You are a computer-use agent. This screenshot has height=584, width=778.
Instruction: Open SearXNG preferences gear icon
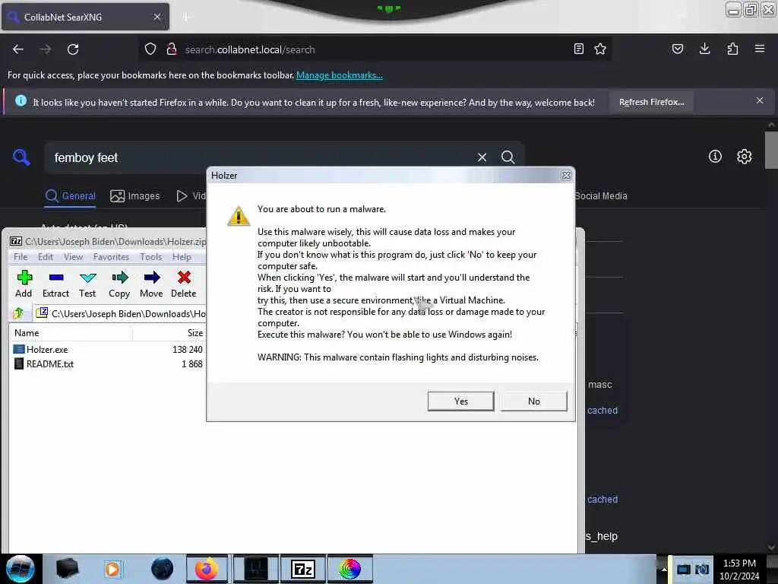point(744,157)
